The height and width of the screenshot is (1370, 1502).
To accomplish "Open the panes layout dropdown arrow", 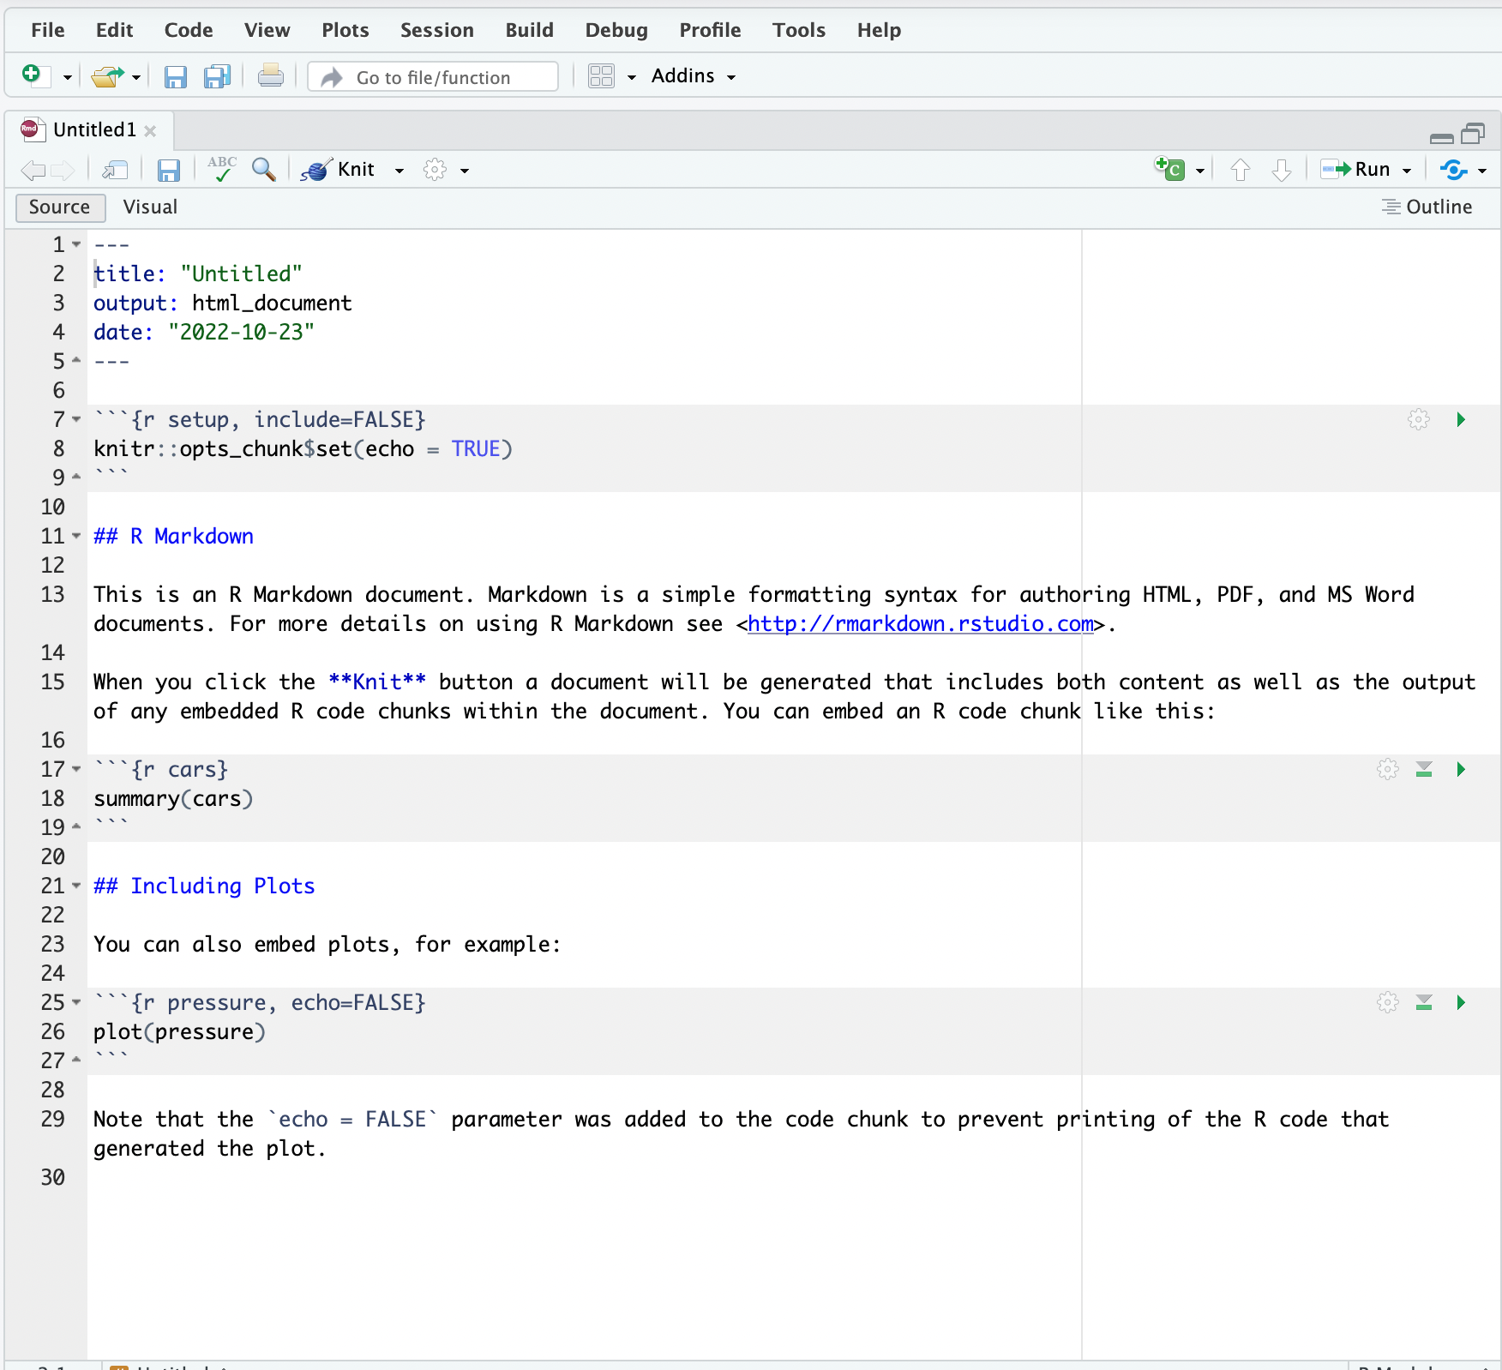I will tap(632, 77).
